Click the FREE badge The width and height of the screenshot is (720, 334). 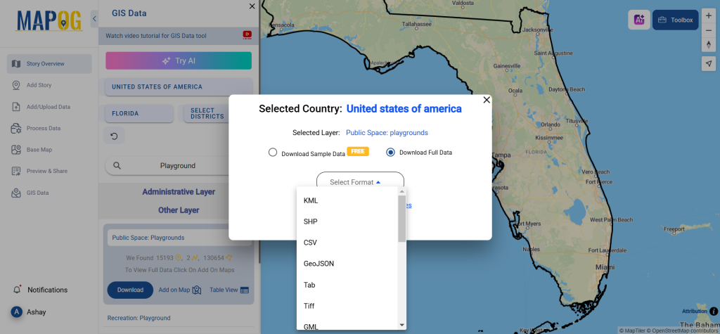point(358,151)
